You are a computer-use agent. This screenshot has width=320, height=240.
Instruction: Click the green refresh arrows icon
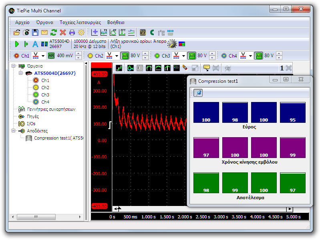(54, 32)
